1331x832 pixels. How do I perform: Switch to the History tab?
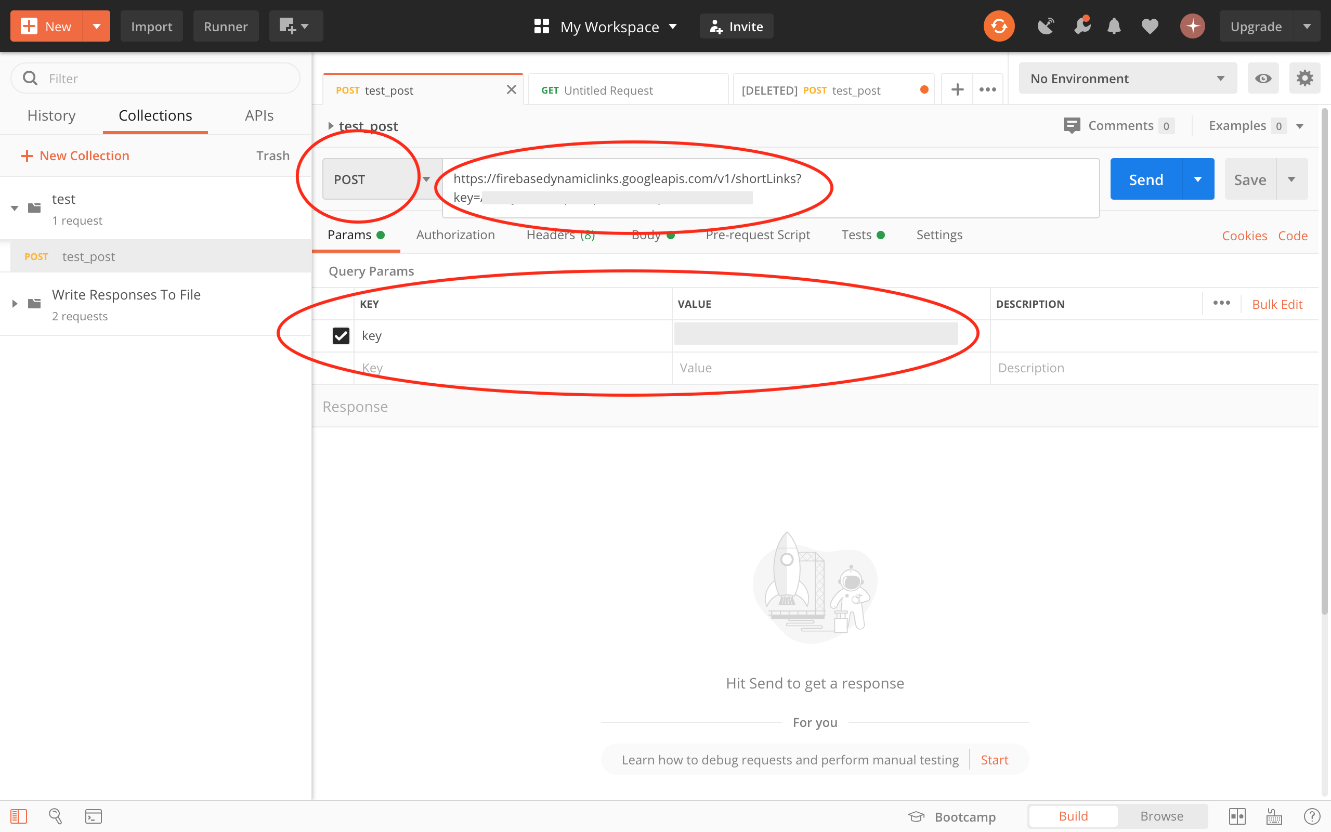(x=51, y=115)
